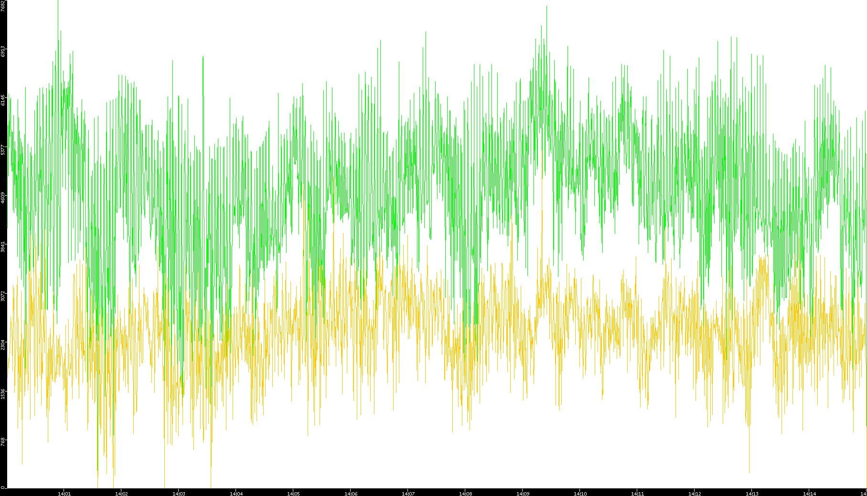867x496 pixels.
Task: Click the 5377 label on the vertical axis
Action: tap(3, 149)
